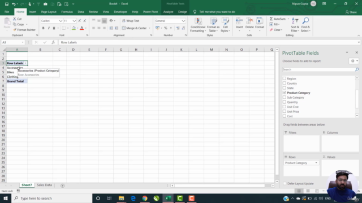Click the Windows Start button

6,198
